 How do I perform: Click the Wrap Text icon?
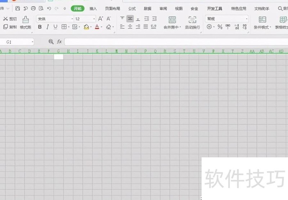click(192, 20)
